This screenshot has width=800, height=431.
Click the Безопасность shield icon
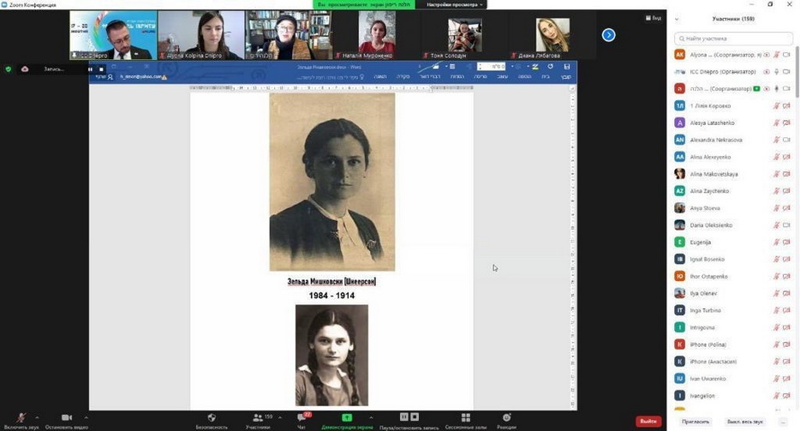tap(212, 417)
